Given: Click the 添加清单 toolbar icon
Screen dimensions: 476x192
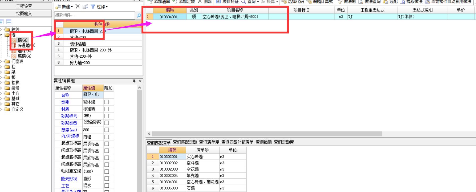Looking at the screenshot, I should 151,2.
